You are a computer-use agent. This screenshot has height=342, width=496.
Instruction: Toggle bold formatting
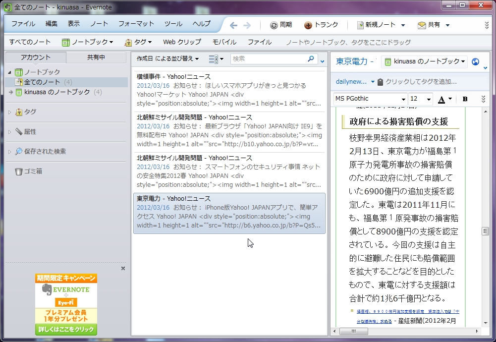click(x=465, y=99)
